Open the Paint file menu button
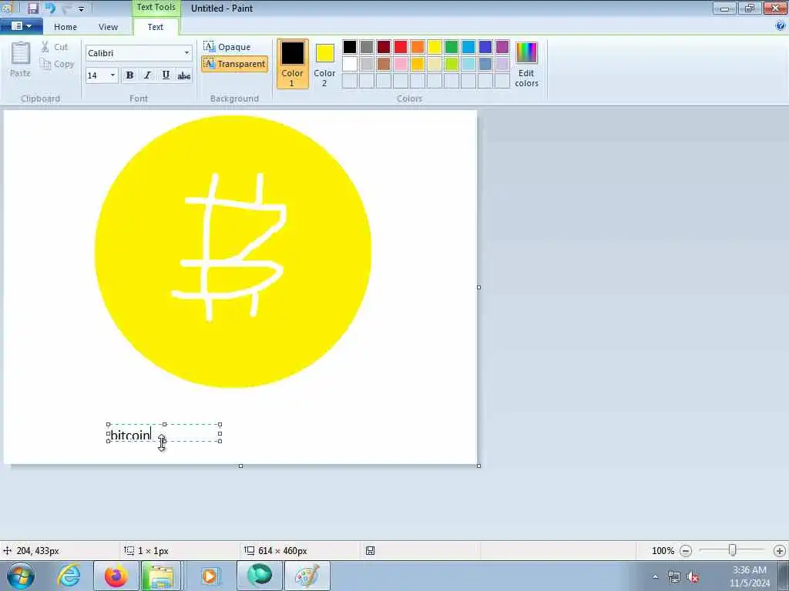 click(21, 26)
